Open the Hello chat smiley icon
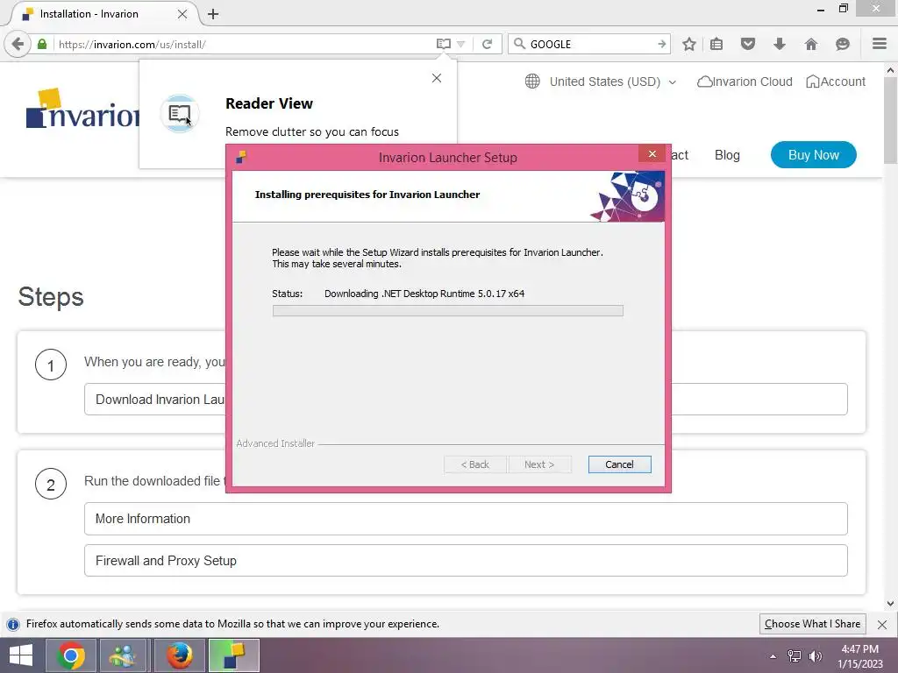 coord(843,44)
